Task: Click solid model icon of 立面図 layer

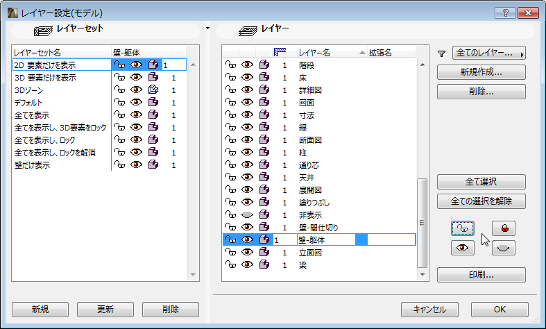Action: pos(264,253)
